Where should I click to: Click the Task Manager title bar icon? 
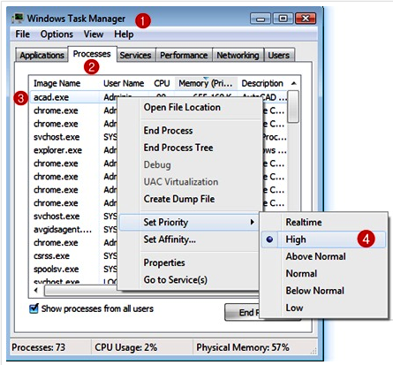pyautogui.click(x=18, y=19)
